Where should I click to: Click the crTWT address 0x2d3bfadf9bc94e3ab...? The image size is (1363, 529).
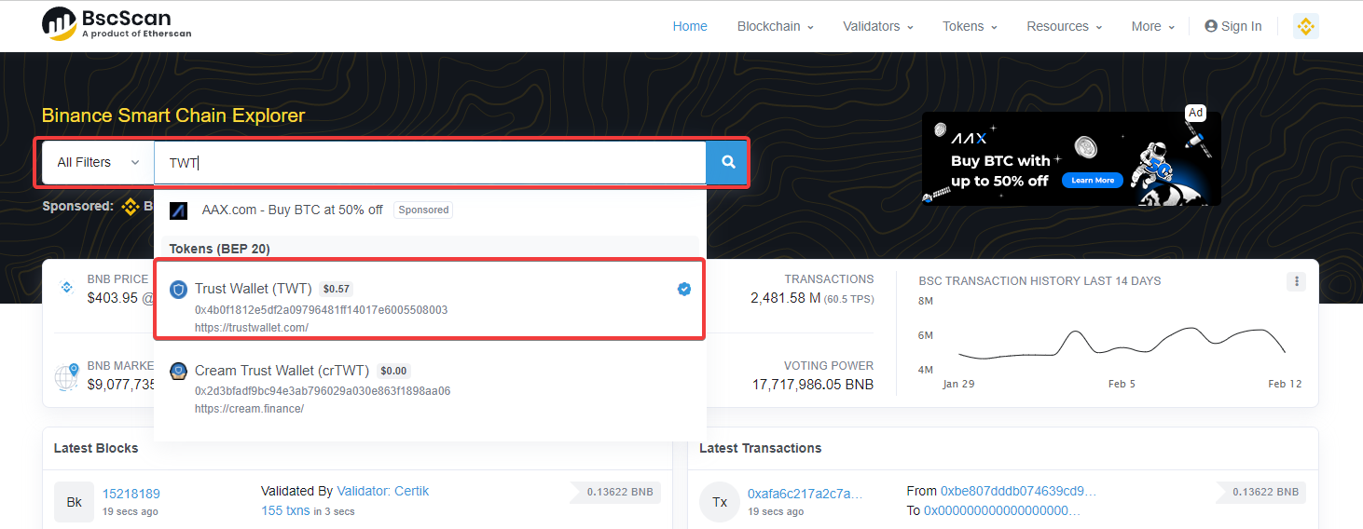(323, 391)
